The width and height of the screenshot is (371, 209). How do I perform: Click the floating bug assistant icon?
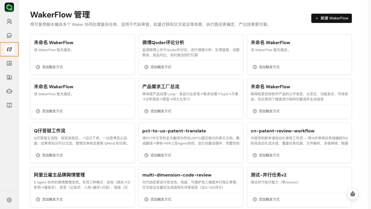pyautogui.click(x=353, y=194)
